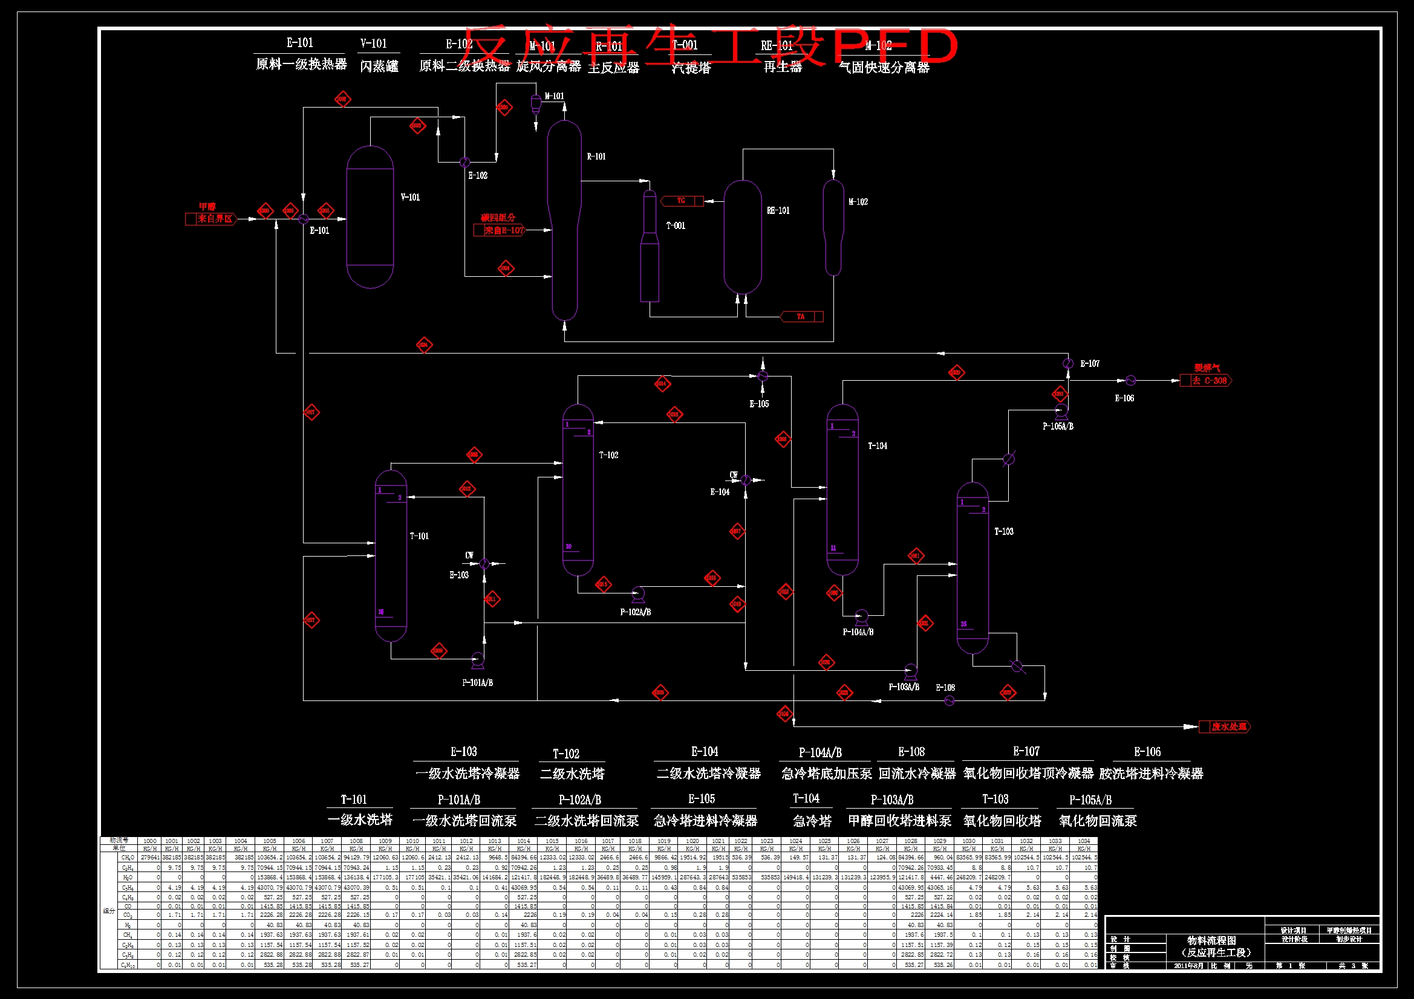Image resolution: width=1414 pixels, height=999 pixels.
Task: Select the R-101 main reactor vessel symbol
Action: point(565,221)
